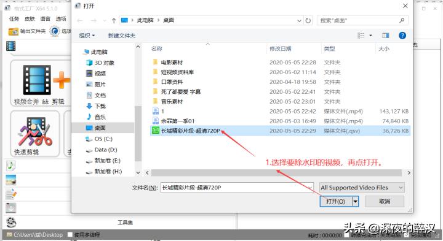Select 桌面 in the sidebar
This screenshot has width=443, height=241.
103,128
